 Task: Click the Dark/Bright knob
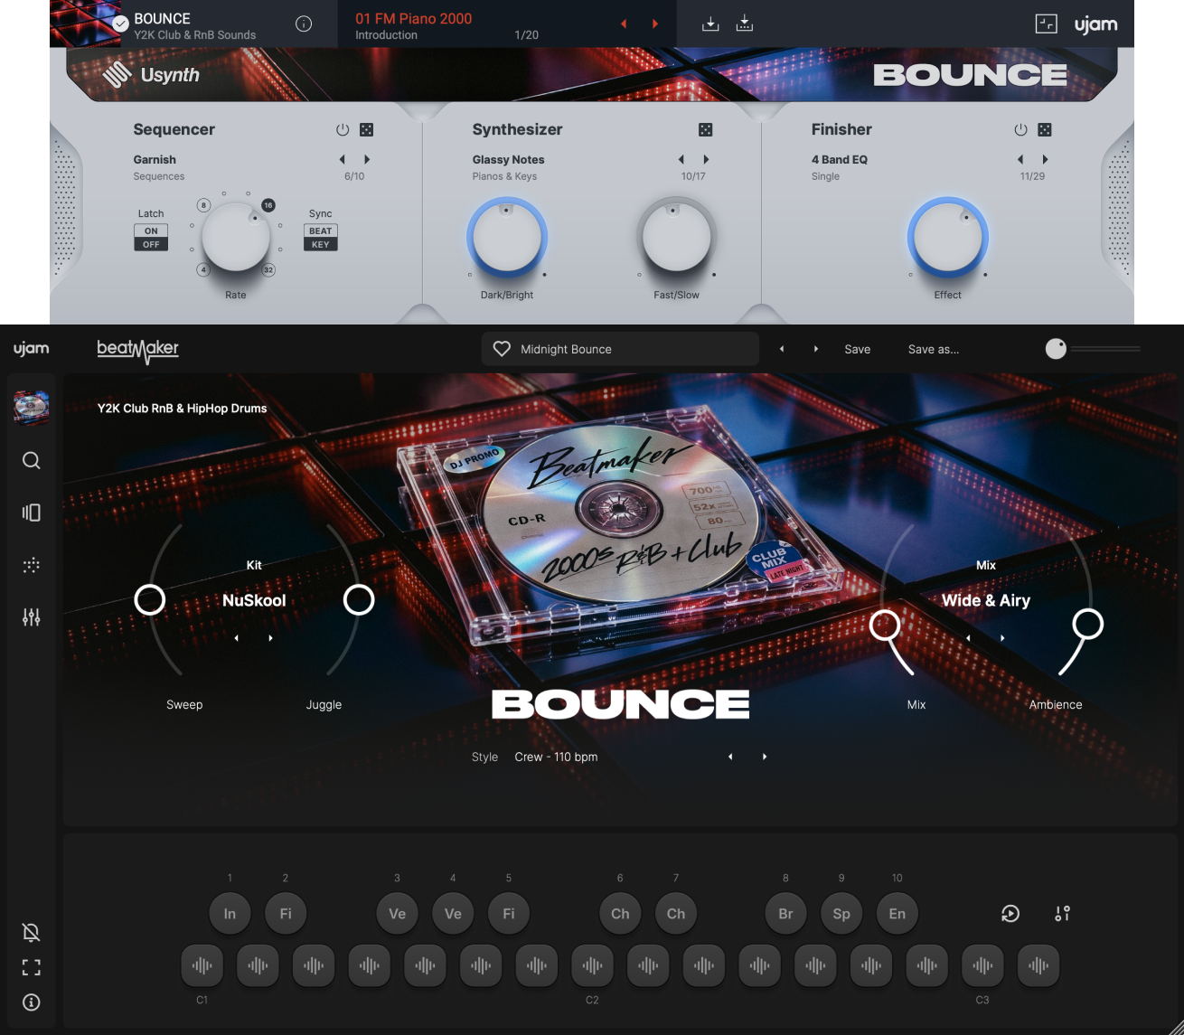coord(507,238)
